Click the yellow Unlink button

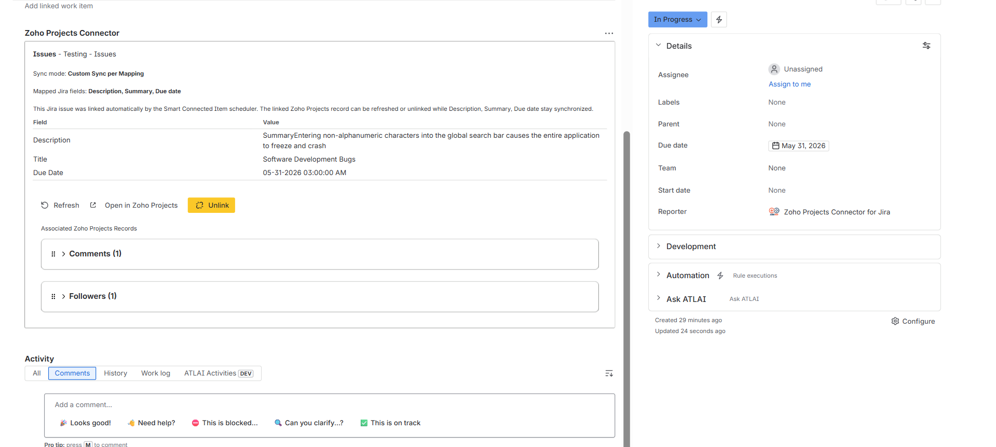[x=211, y=205]
